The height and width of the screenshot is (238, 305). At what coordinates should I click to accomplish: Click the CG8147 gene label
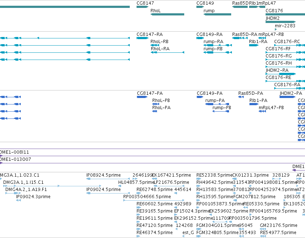coord(145,3)
